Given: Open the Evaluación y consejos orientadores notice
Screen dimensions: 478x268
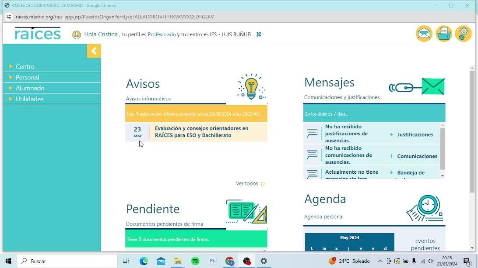Looking at the screenshot, I should [x=201, y=132].
